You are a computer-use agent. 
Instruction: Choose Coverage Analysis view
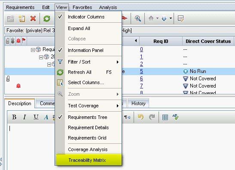coord(89,149)
